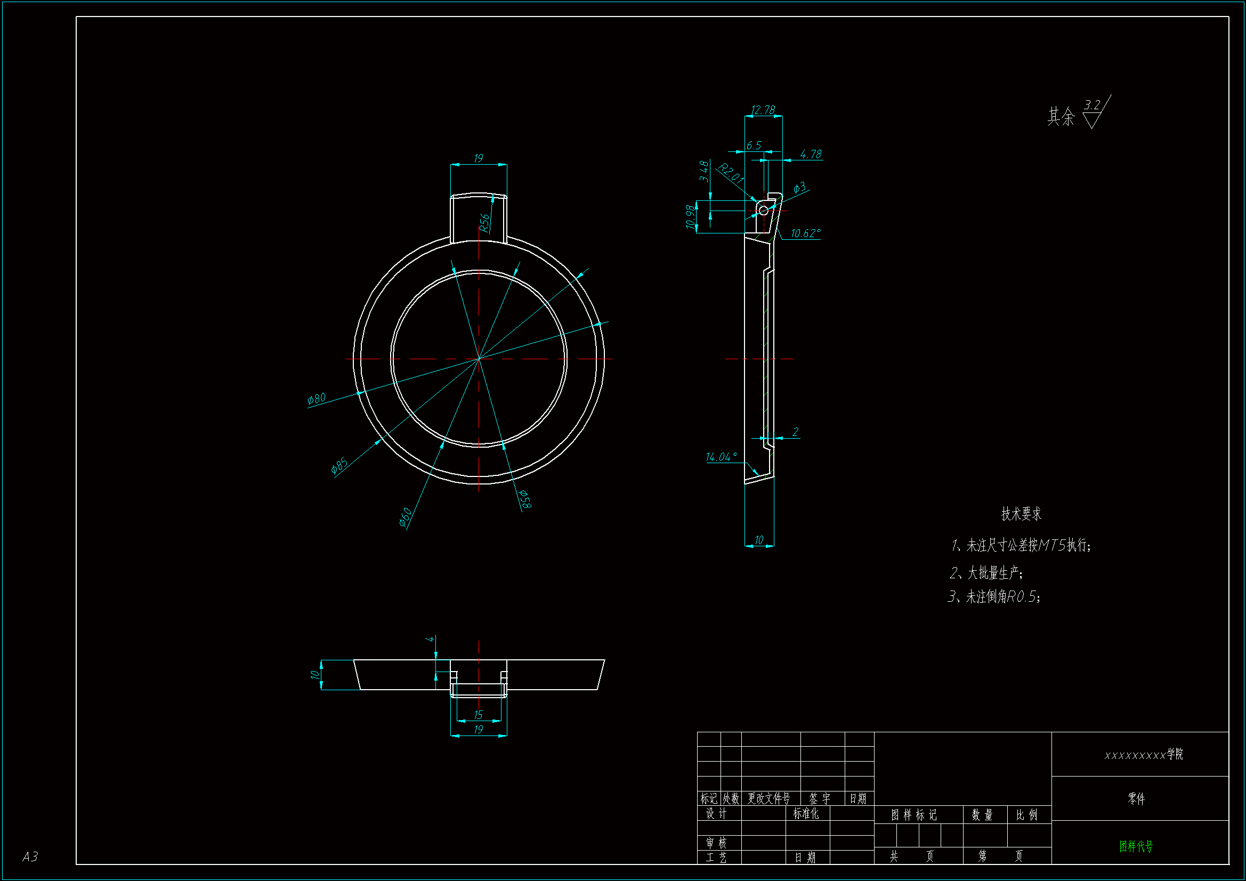The height and width of the screenshot is (881, 1246).
Task: Click the Ø85 diameter dimension text
Action: [339, 465]
